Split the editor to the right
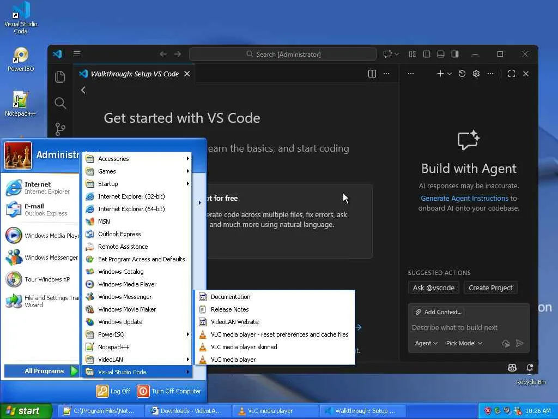558x419 pixels. [372, 74]
